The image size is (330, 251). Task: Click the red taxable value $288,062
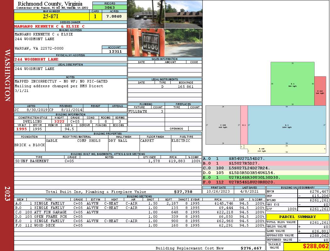tap(316, 246)
